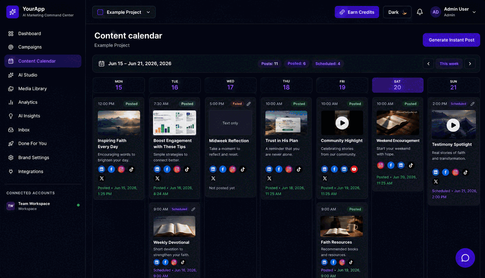
Task: Click Instagram icon on Weekend Encouragement card
Action: [380, 165]
